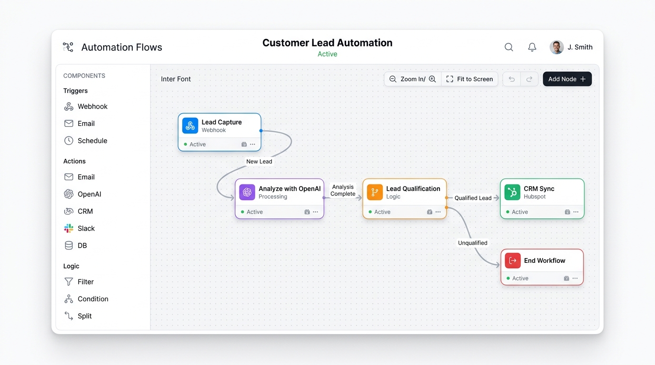
Task: Select Condition logic icon in sidebar
Action: point(69,299)
